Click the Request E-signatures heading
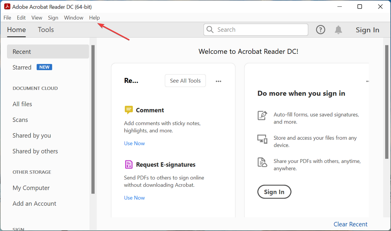Image resolution: width=391 pixels, height=231 pixels. (166, 165)
